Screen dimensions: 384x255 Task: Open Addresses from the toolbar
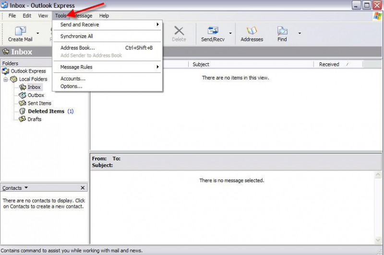[x=252, y=31]
